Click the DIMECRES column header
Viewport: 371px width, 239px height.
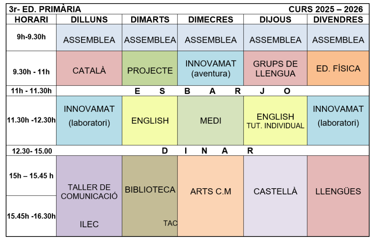210,20
